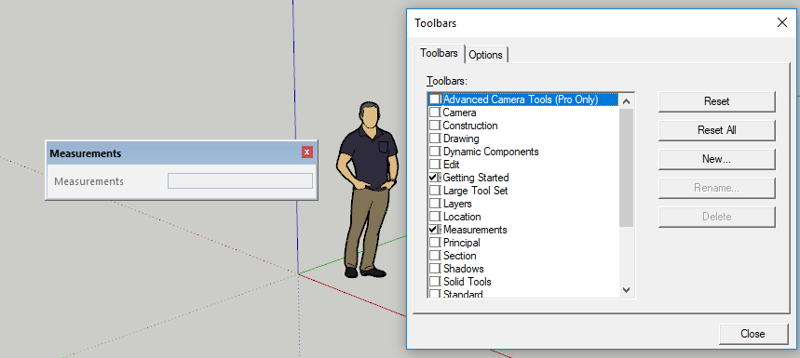Select 'Solid Tools' text in list

pyautogui.click(x=468, y=282)
